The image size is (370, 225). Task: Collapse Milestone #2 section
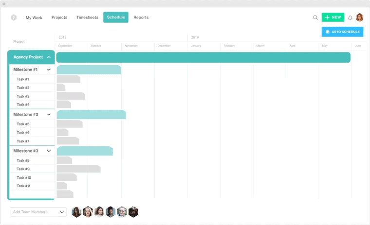click(49, 115)
